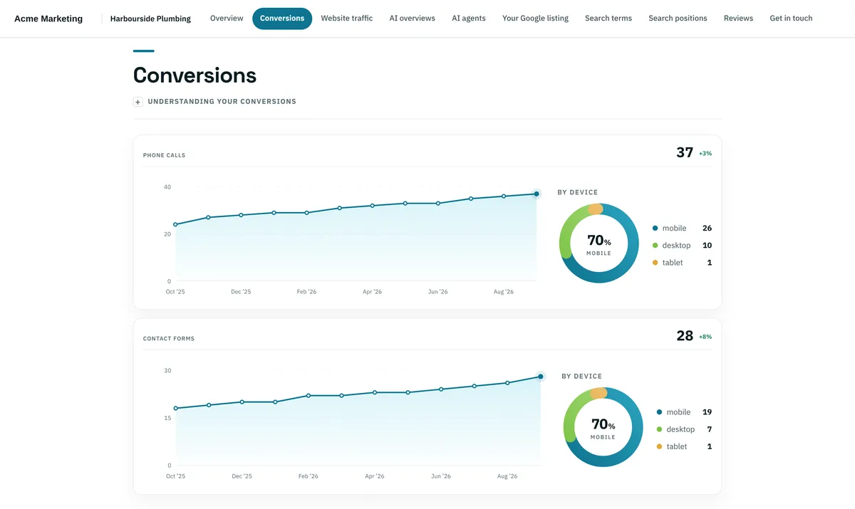Screen dimensions: 855x509
Task: Click the +3% change indicator
Action: coord(705,154)
